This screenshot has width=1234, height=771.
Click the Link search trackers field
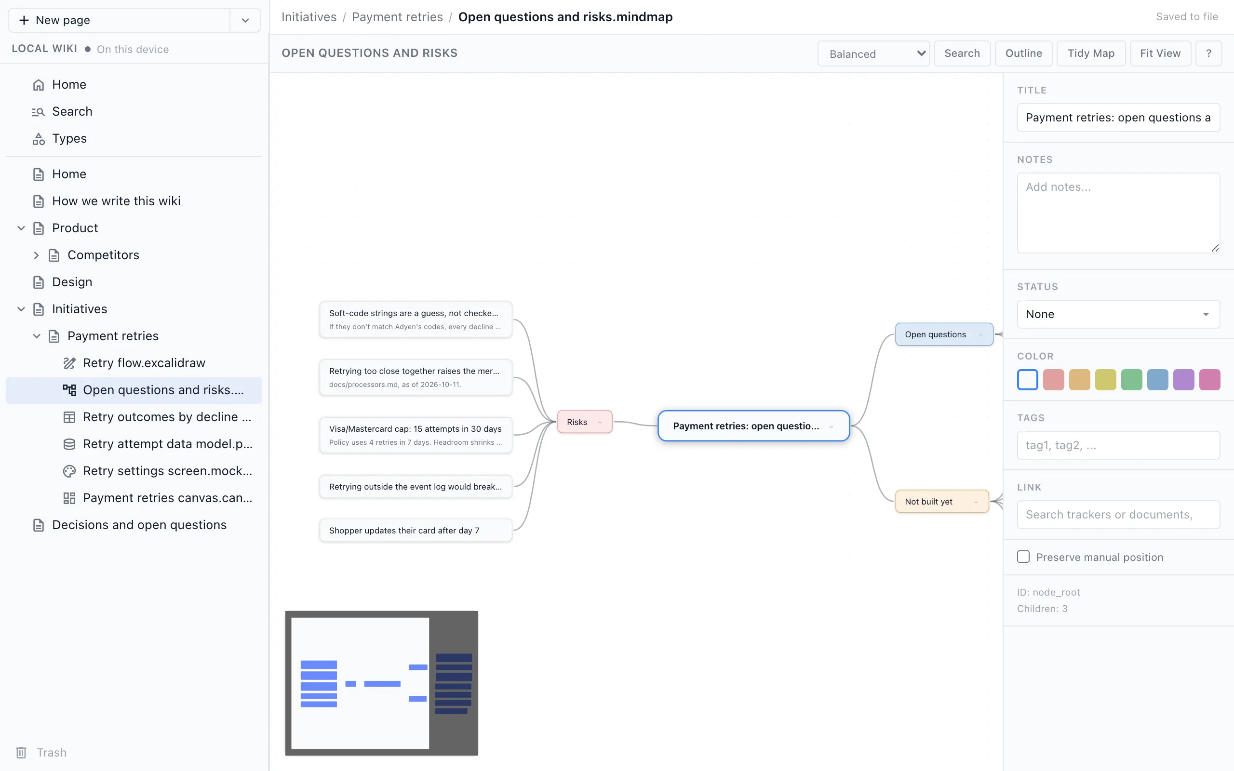point(1118,515)
